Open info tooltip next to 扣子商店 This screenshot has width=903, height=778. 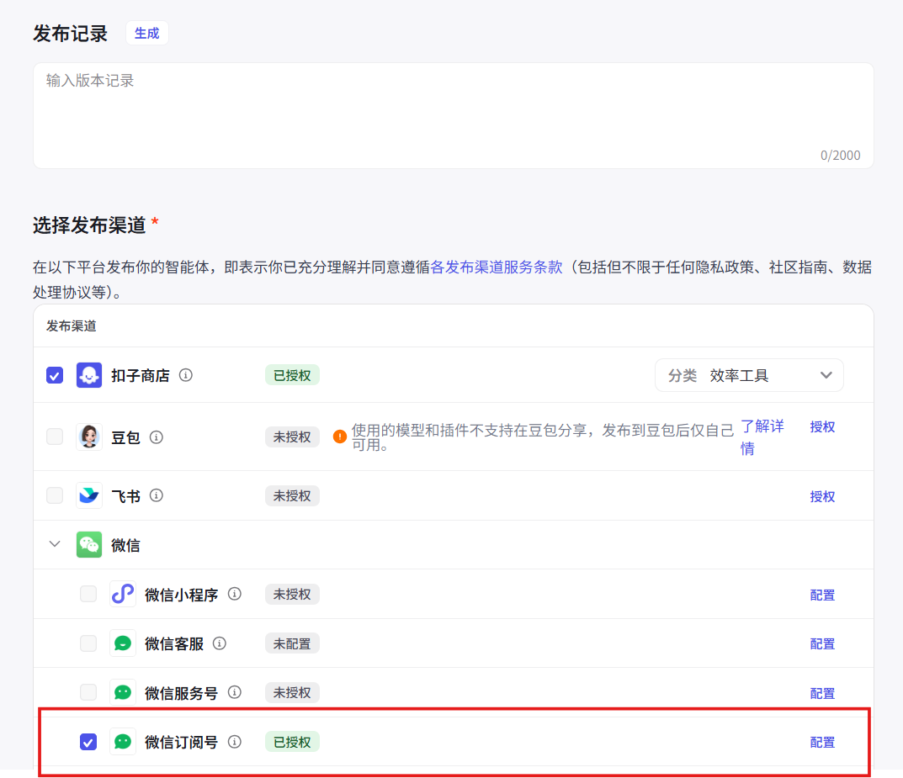pyautogui.click(x=185, y=375)
